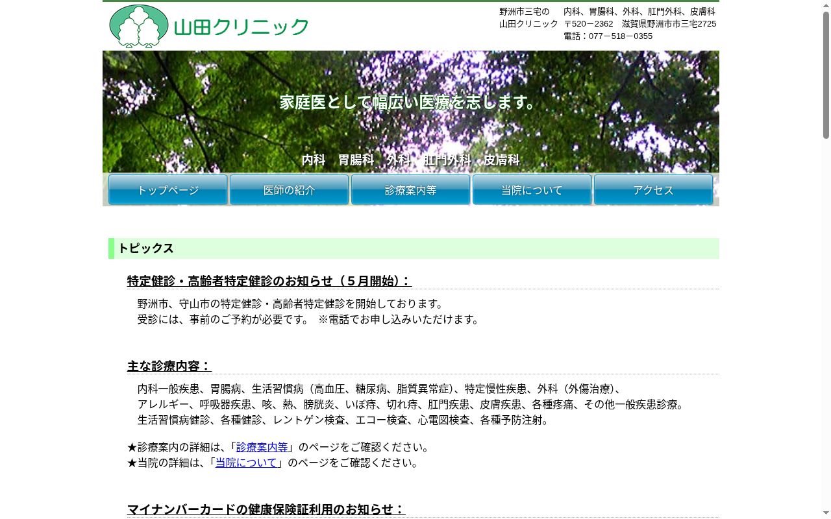The image size is (831, 519).
Task: Follow the 当院について link in the text
Action: (247, 463)
